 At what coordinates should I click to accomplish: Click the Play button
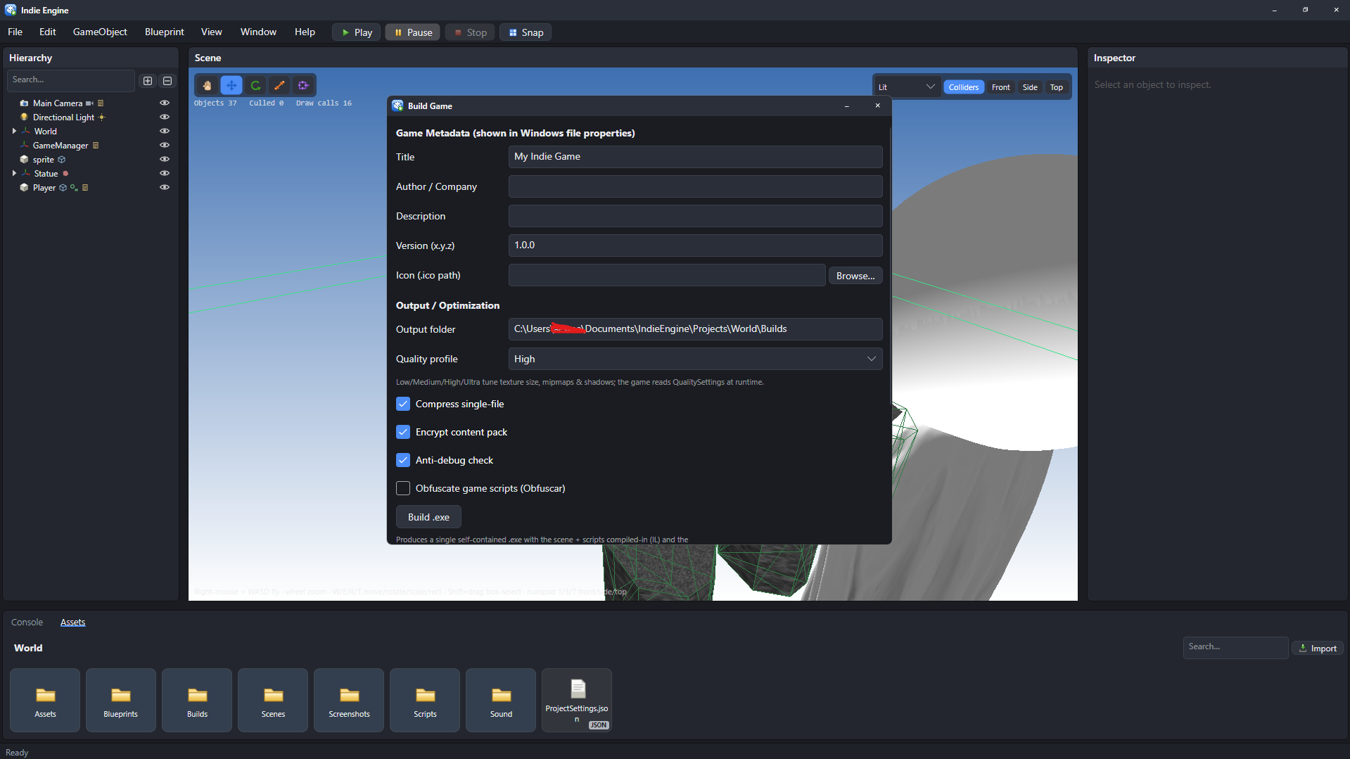coord(357,32)
